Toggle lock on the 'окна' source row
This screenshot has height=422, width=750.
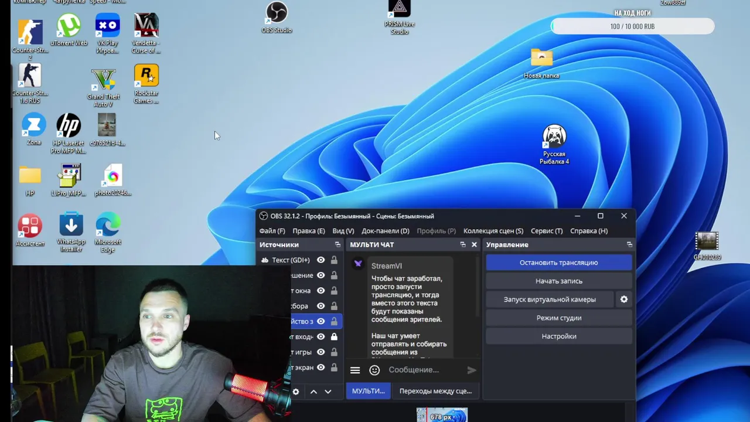[334, 291]
